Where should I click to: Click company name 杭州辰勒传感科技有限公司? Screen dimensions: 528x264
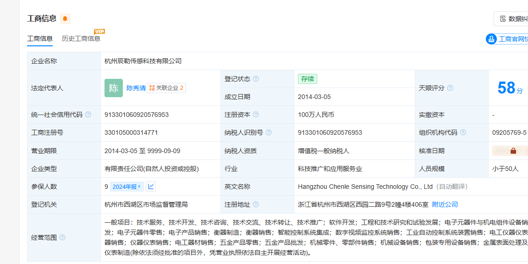point(143,61)
